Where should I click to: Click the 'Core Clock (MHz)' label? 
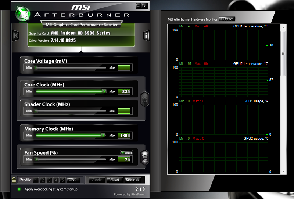tap(44, 85)
